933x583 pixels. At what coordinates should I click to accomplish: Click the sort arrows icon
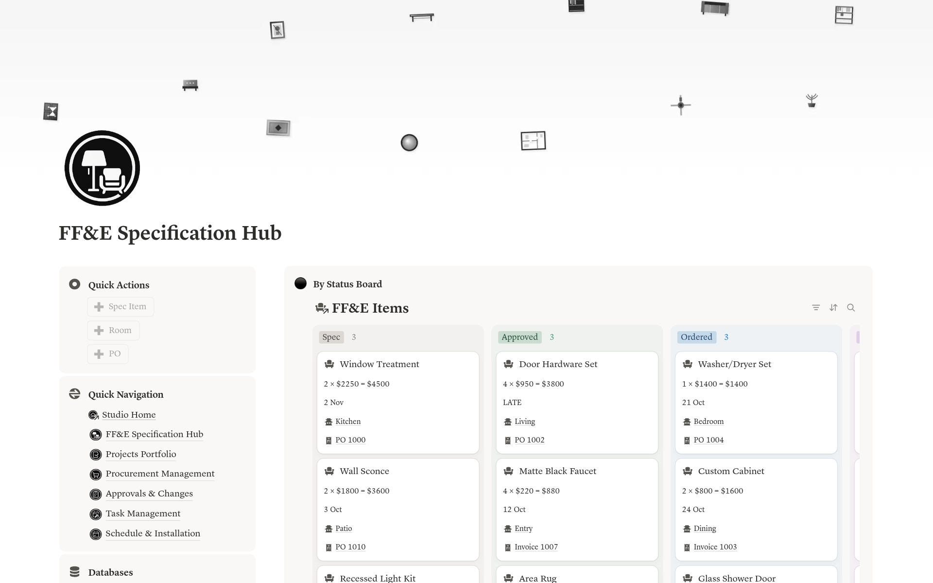click(833, 307)
